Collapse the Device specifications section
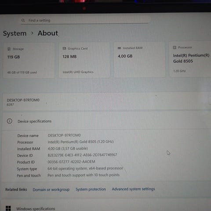This screenshot has width=211, height=211. pos(106,121)
